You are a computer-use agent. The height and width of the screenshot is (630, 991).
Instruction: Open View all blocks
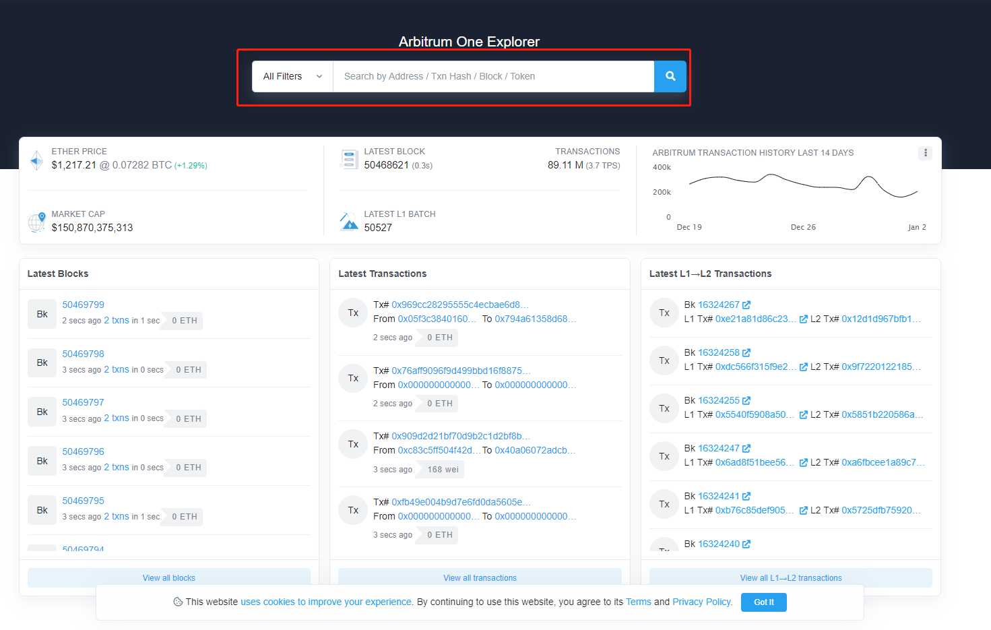168,578
